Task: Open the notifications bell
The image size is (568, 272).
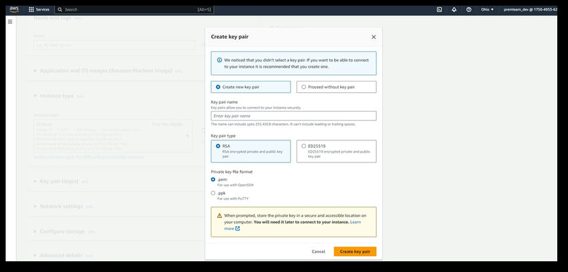Action: (454, 9)
